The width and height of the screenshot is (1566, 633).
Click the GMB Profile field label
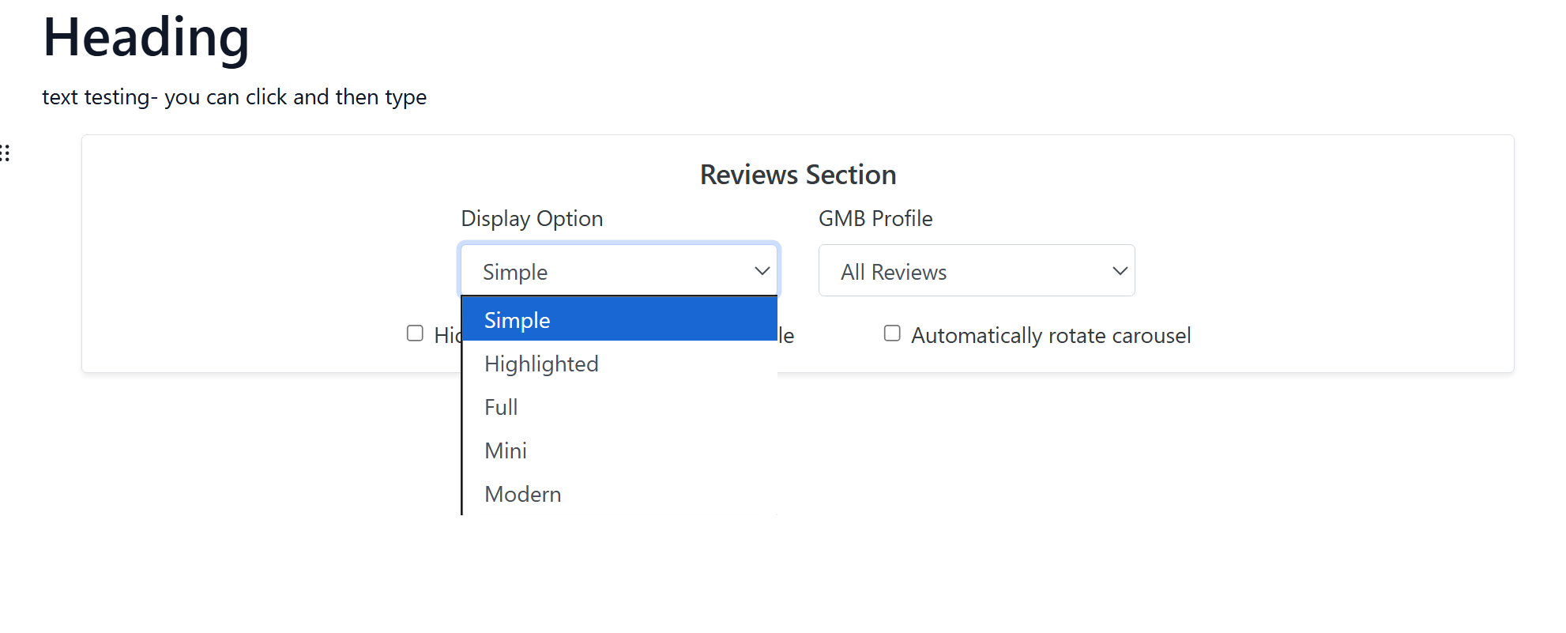[x=875, y=219]
